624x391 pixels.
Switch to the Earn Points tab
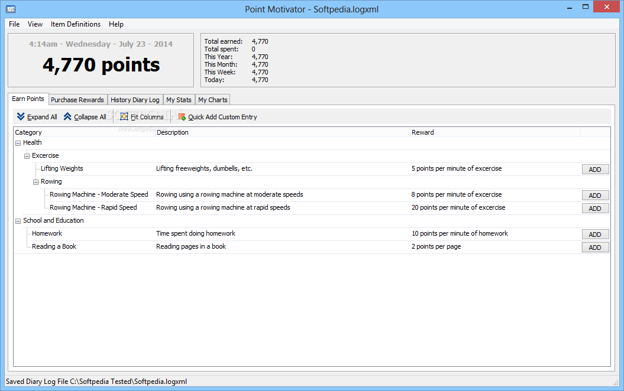tap(28, 99)
